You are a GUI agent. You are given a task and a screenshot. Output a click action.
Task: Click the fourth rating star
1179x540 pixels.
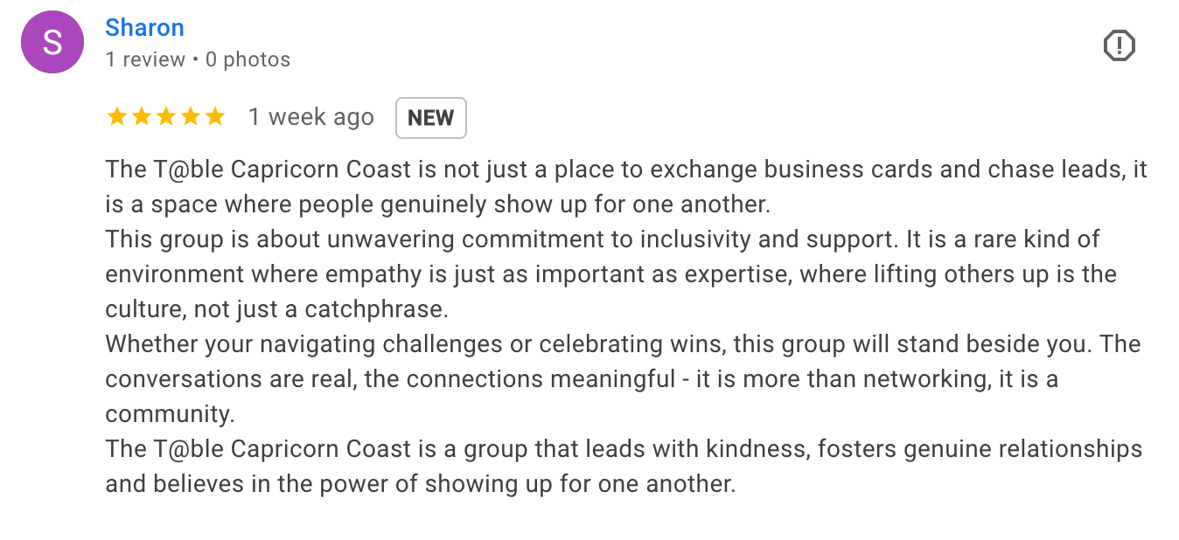click(190, 117)
